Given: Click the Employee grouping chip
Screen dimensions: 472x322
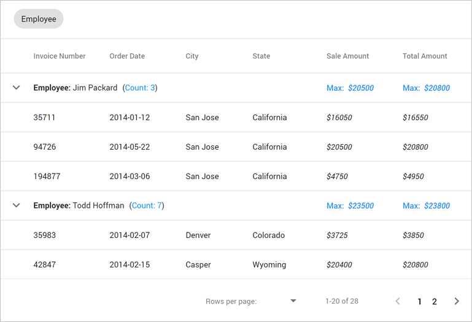Looking at the screenshot, I should click(39, 19).
